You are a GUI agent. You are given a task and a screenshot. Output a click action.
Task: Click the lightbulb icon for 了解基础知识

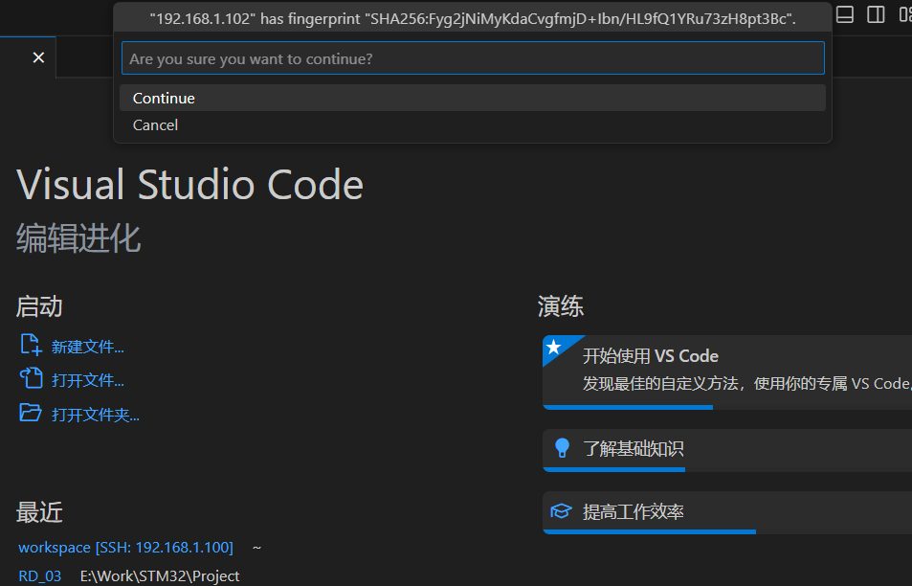click(562, 448)
